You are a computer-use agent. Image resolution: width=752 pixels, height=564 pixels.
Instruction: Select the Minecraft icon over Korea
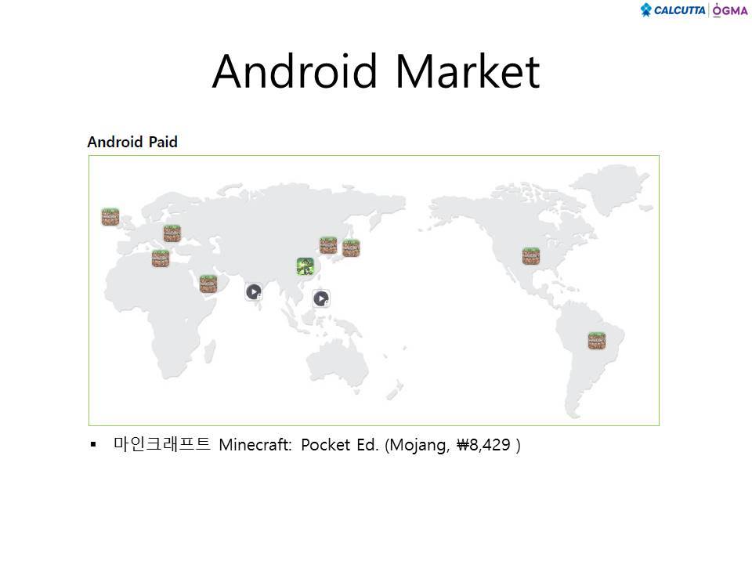coord(328,245)
